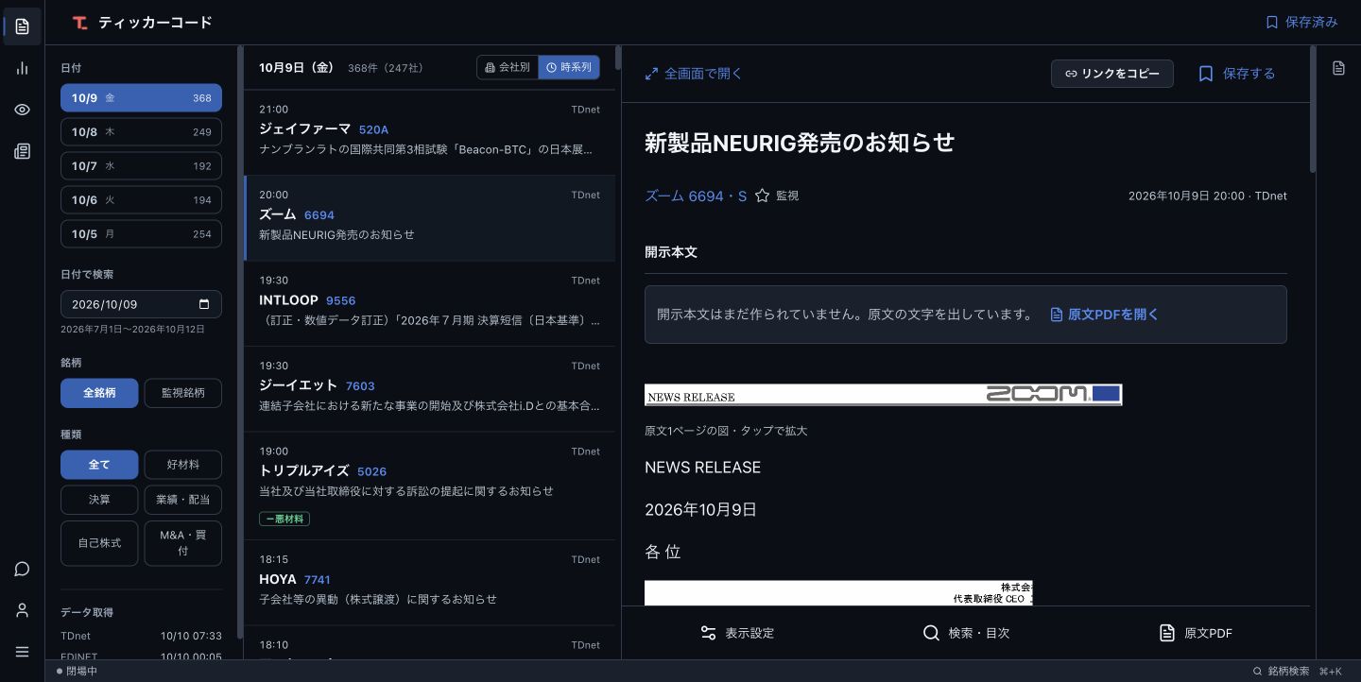Open トリプルアイズ 5026 disclosure row
Image resolution: width=1361 pixels, height=682 pixels.
point(429,486)
